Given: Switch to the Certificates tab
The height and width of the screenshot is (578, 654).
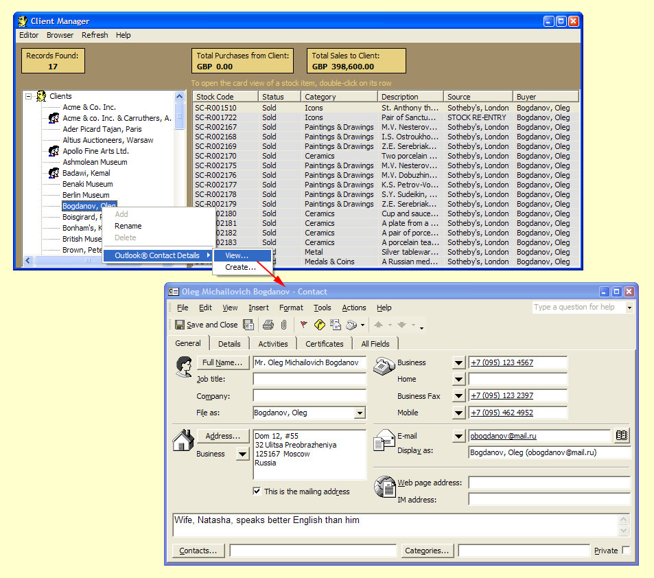Looking at the screenshot, I should (325, 344).
